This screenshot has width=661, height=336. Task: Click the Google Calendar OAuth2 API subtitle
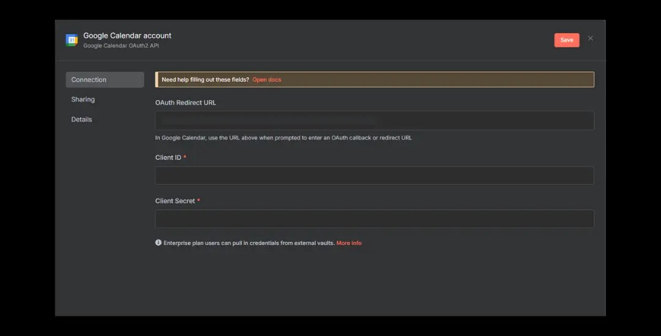121,46
